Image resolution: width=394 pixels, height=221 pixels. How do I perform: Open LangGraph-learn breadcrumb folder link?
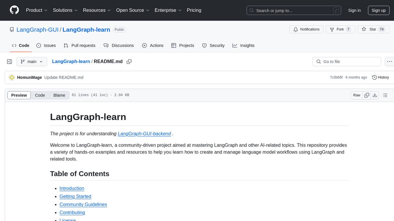[71, 61]
